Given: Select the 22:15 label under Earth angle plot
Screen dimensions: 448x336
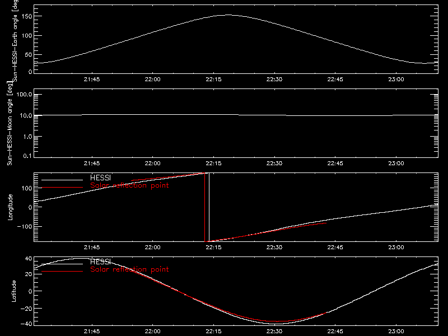Looking at the screenshot, I should tap(213, 80).
